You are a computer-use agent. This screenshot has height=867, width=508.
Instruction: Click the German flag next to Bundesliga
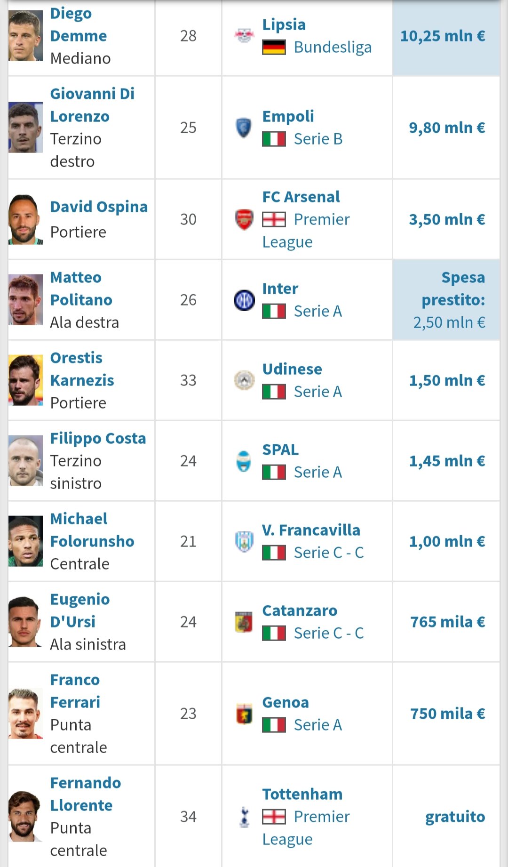[x=274, y=47]
